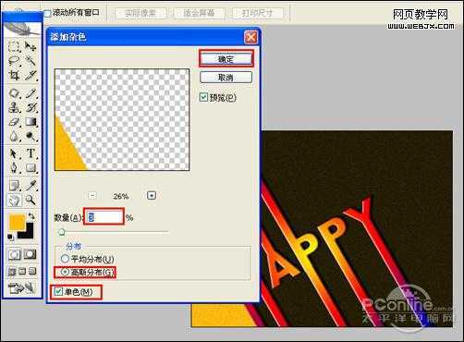Cancel with the 取消 button
Image resolution: width=464 pixels, height=342 pixels.
click(226, 78)
